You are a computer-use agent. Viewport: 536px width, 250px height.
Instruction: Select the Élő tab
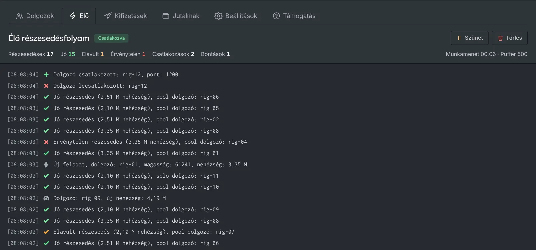(79, 16)
